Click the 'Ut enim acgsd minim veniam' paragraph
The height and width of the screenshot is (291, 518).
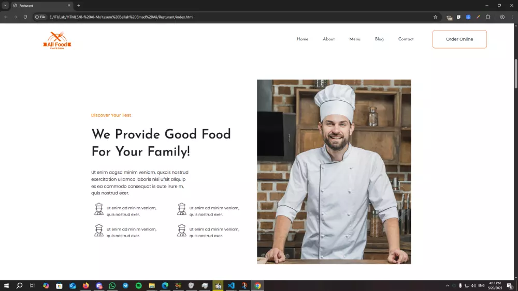click(140, 182)
